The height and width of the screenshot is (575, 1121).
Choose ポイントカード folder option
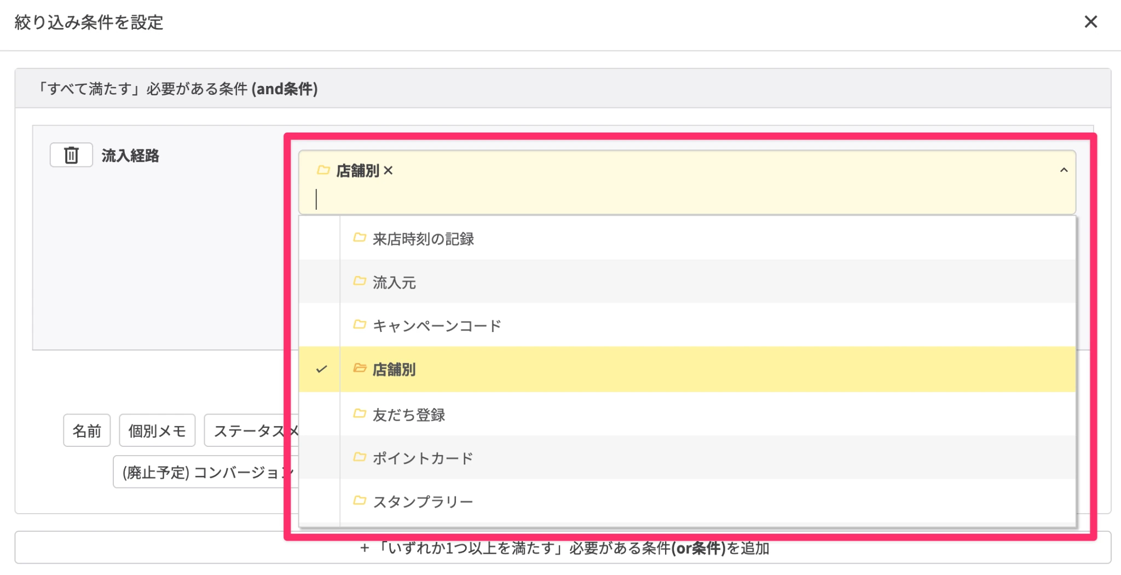click(x=687, y=458)
